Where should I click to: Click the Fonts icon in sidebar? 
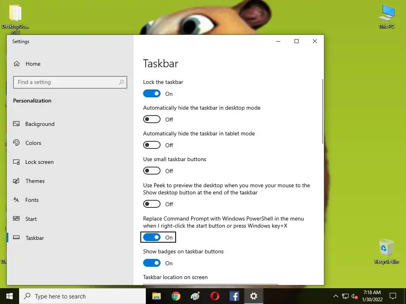(16, 199)
